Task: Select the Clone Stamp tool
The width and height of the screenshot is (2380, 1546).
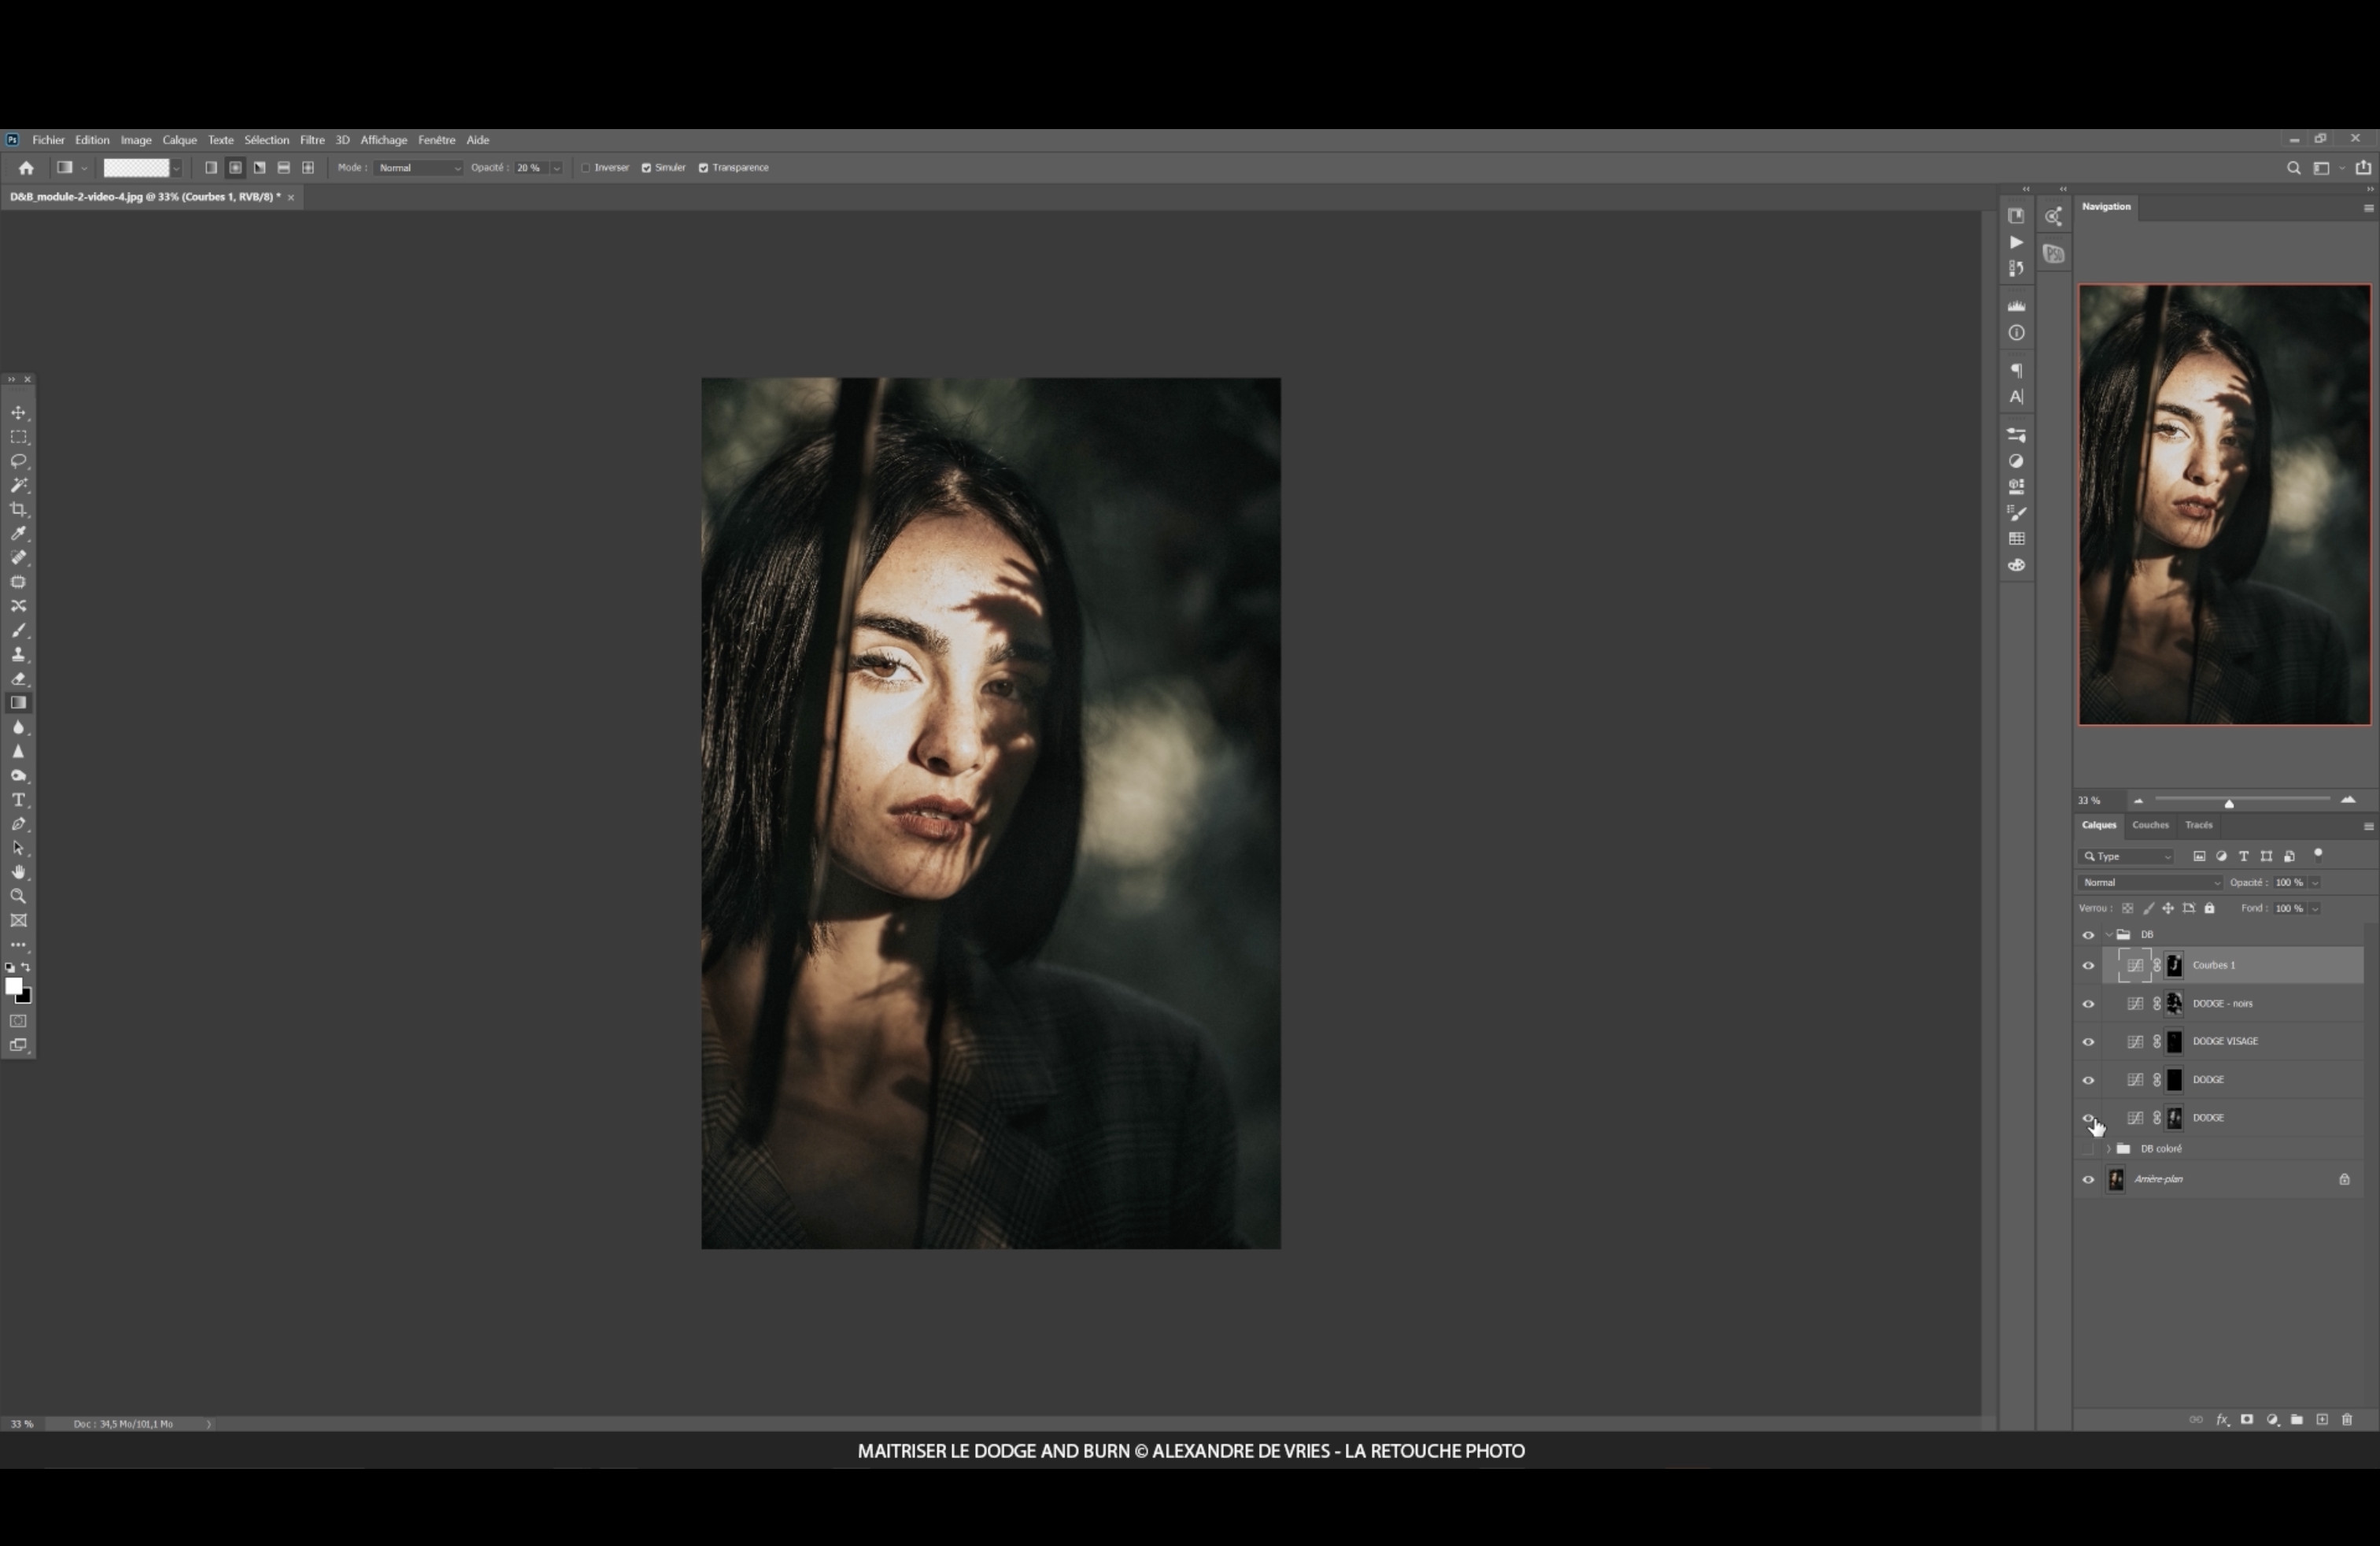Action: pos(19,654)
